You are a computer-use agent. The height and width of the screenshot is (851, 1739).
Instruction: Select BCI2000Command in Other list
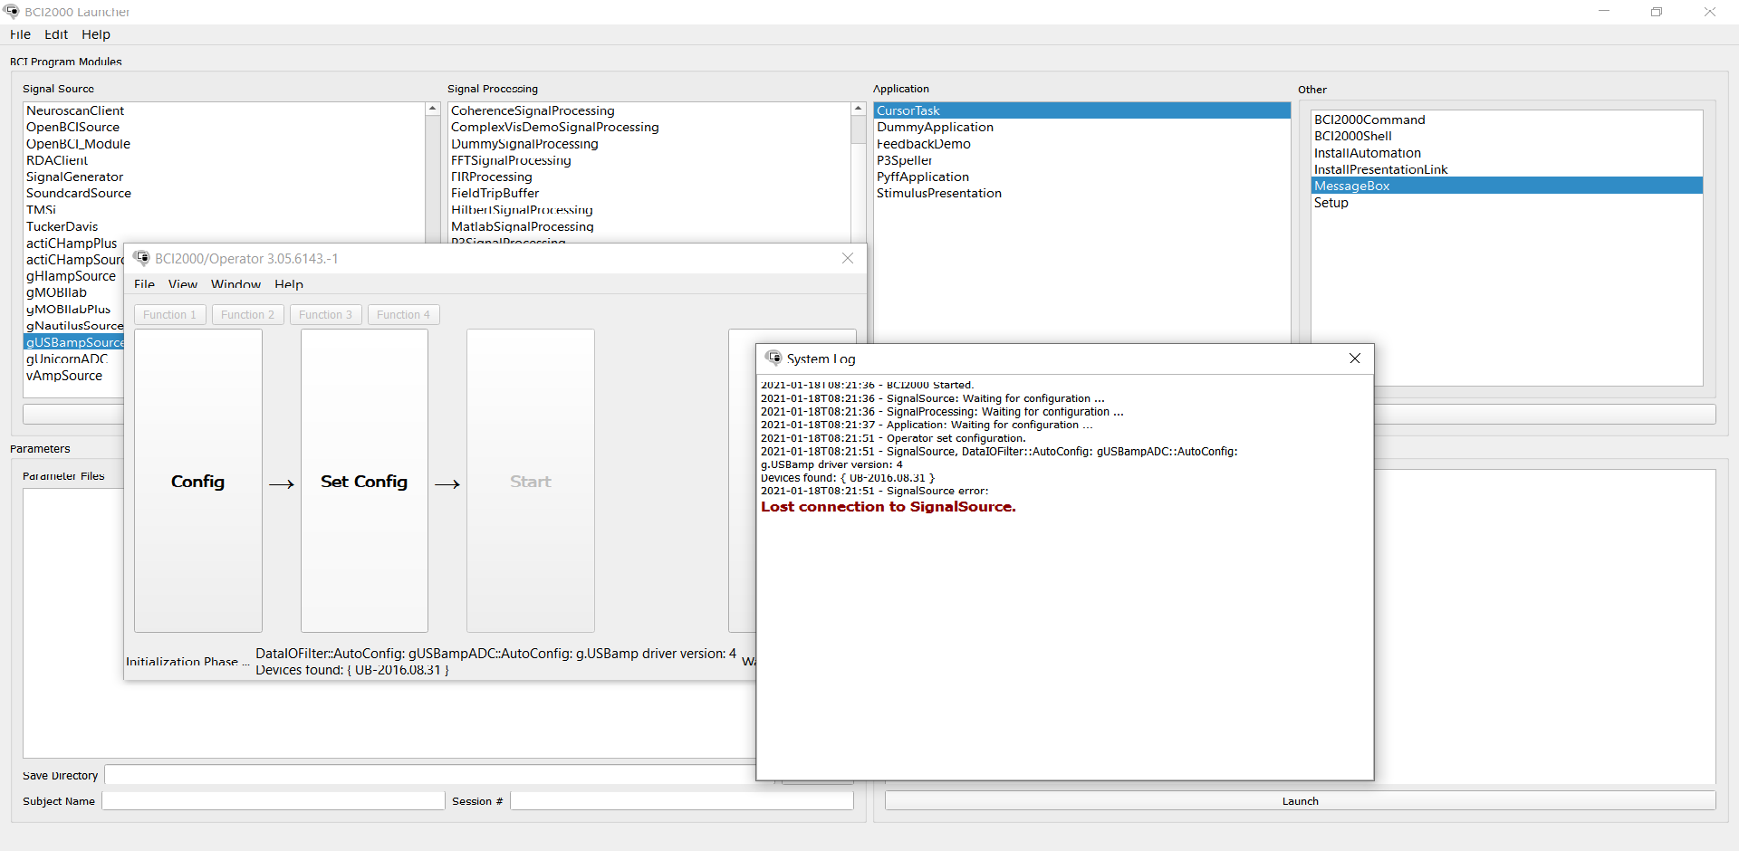coord(1369,120)
